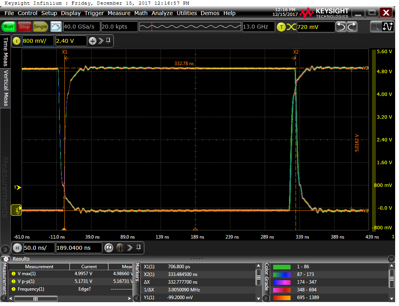The image size is (399, 306).
Task: Collapse the Color Grade panel chevron
Action: click(x=266, y=298)
